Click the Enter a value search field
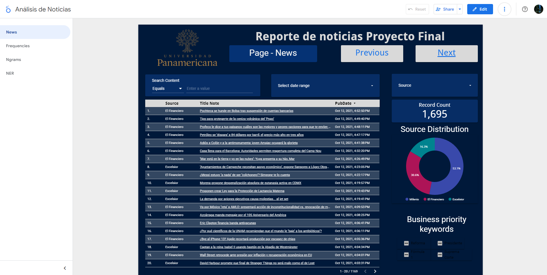This screenshot has width=547, height=275. 220,88
